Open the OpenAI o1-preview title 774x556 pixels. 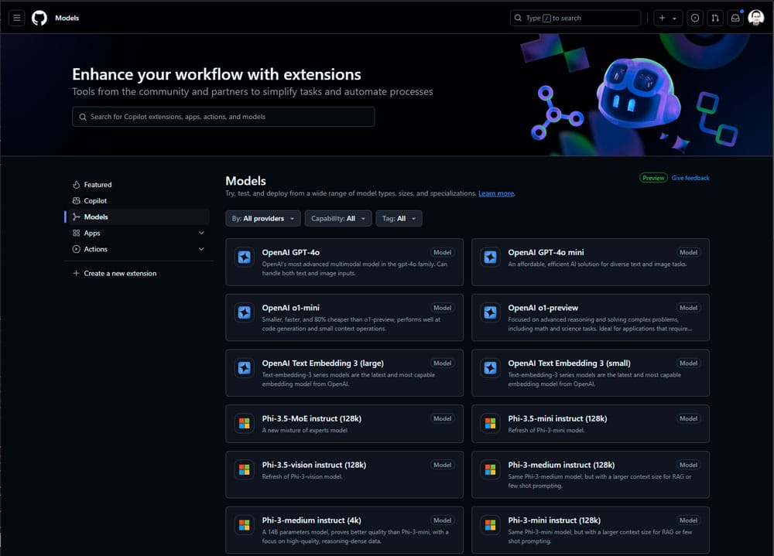point(543,308)
